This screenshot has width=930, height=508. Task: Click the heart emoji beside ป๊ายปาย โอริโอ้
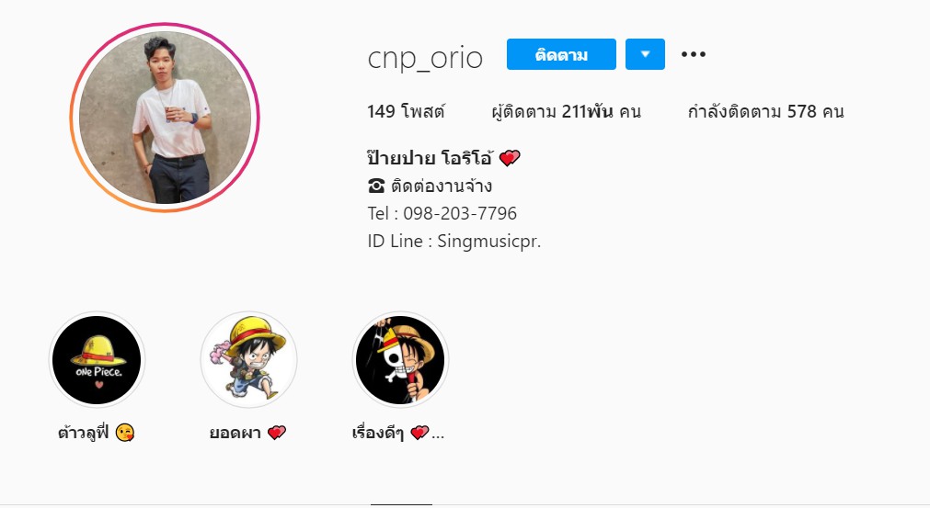(x=510, y=158)
